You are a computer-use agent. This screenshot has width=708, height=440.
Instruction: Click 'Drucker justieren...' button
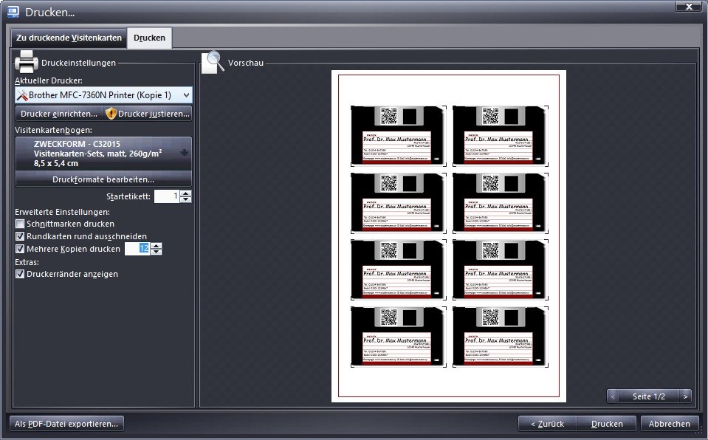[148, 114]
